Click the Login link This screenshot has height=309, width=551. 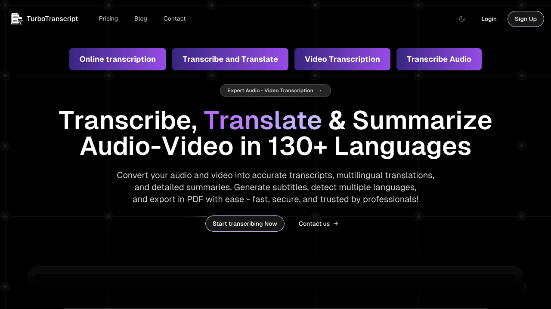point(489,19)
